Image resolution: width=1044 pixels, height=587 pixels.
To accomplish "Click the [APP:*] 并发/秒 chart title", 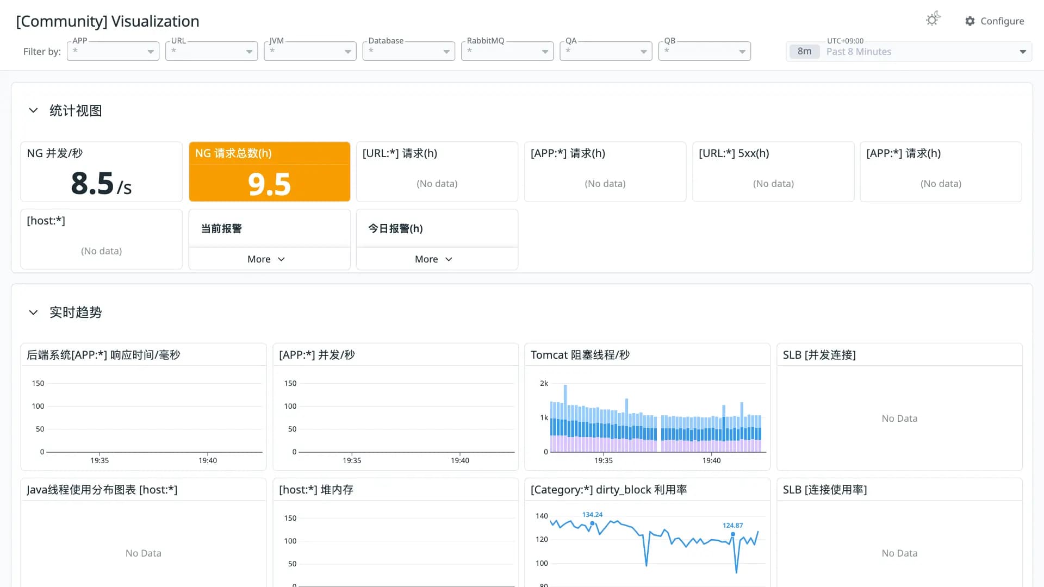I will tap(316, 355).
